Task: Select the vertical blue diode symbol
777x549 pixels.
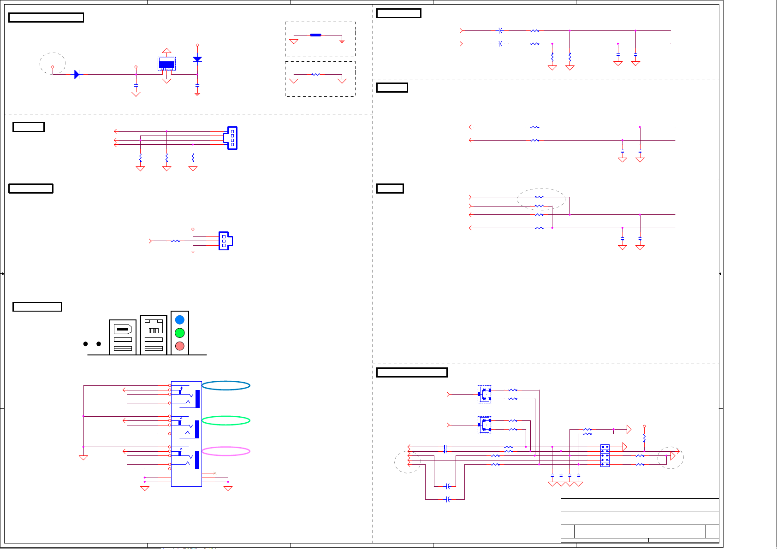Action: (x=197, y=59)
